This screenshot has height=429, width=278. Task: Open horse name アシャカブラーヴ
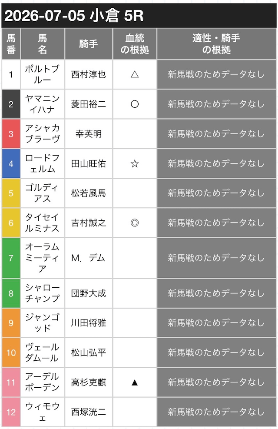[43, 134]
